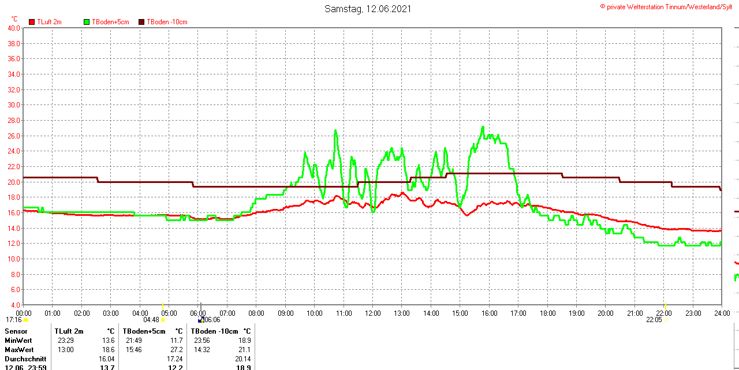Click the 12:00 label on time axis
The image size is (739, 370).
pos(372,313)
